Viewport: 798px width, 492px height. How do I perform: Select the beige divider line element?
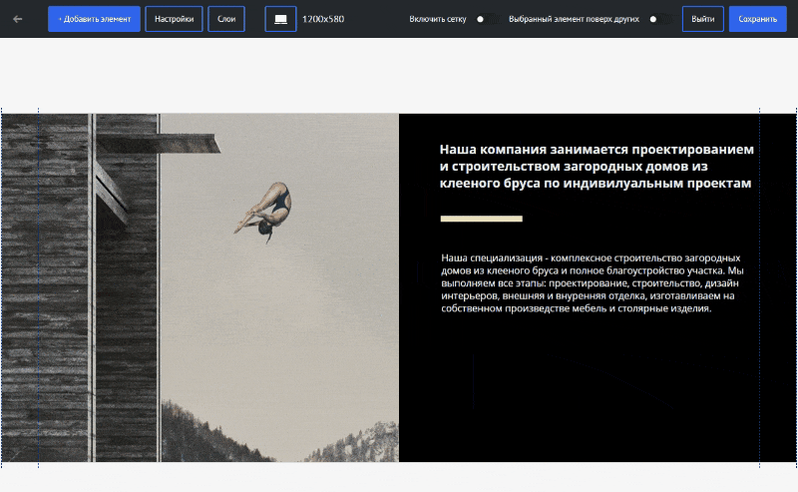click(481, 219)
